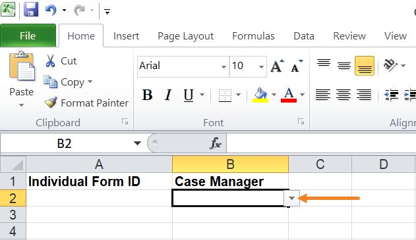Click the Insert Function fx icon
Screen dimensions: 416x240
point(216,143)
